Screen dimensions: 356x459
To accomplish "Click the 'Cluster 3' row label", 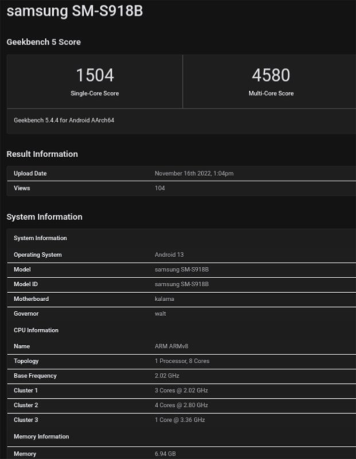I will click(x=26, y=420).
